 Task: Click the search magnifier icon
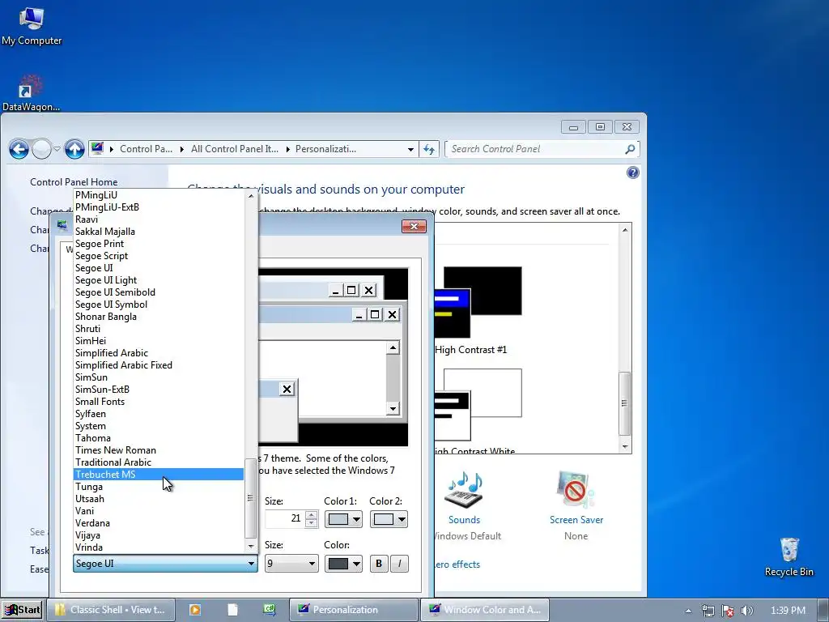pyautogui.click(x=629, y=149)
